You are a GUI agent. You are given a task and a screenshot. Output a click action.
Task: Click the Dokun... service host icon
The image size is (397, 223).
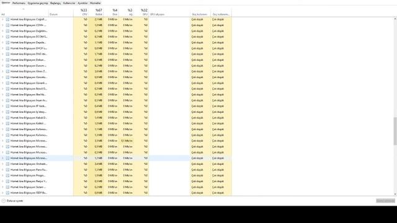click(7, 60)
